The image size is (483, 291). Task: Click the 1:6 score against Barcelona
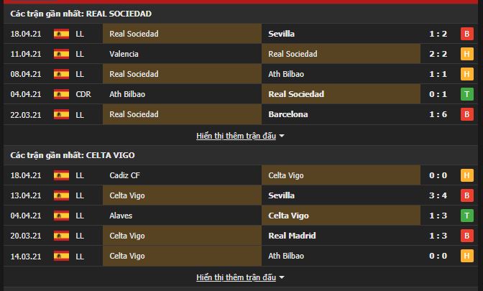[x=438, y=114]
